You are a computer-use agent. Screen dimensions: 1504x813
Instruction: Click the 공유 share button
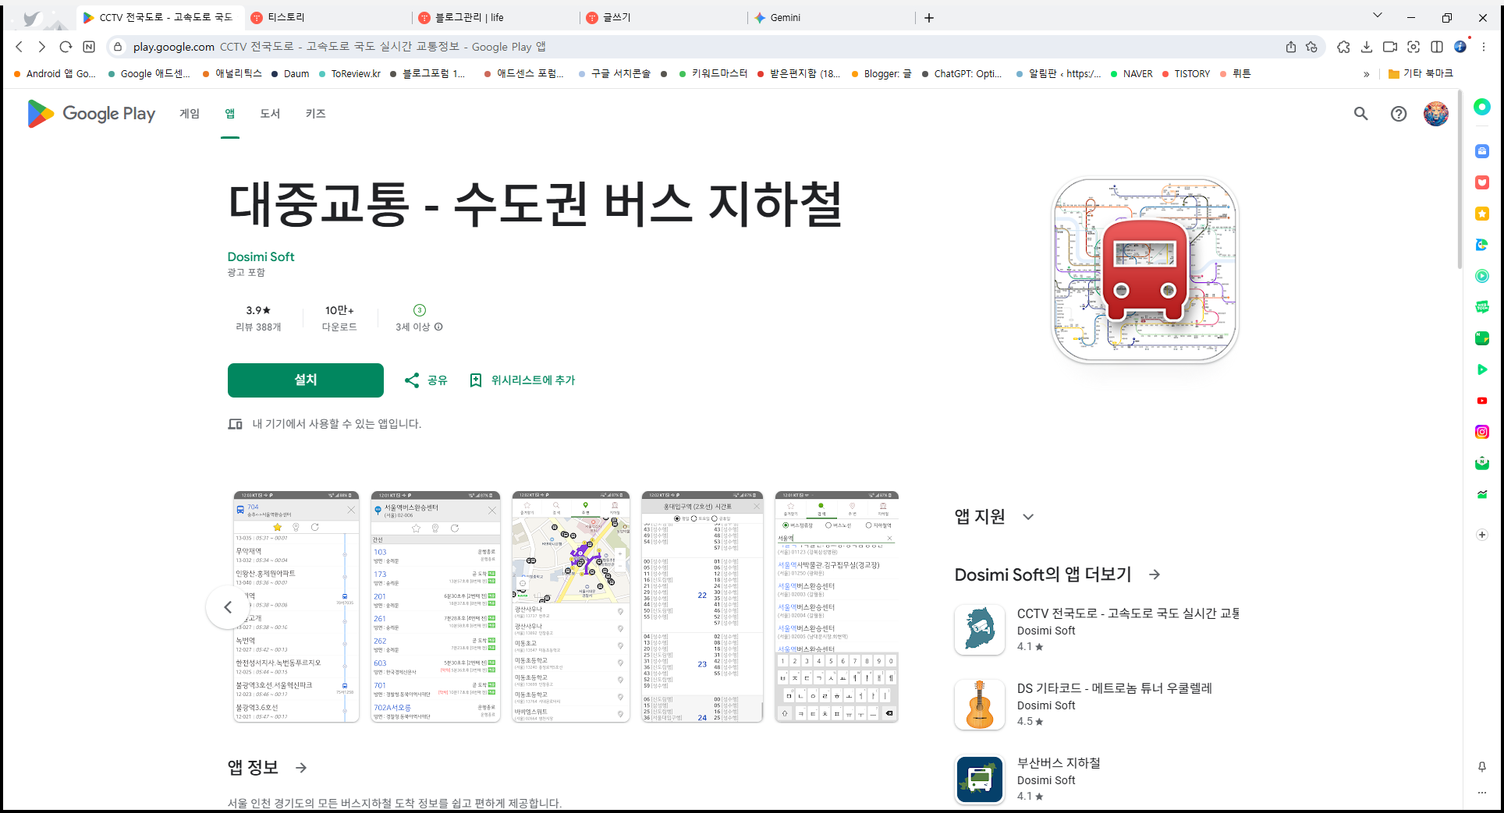[x=426, y=380]
